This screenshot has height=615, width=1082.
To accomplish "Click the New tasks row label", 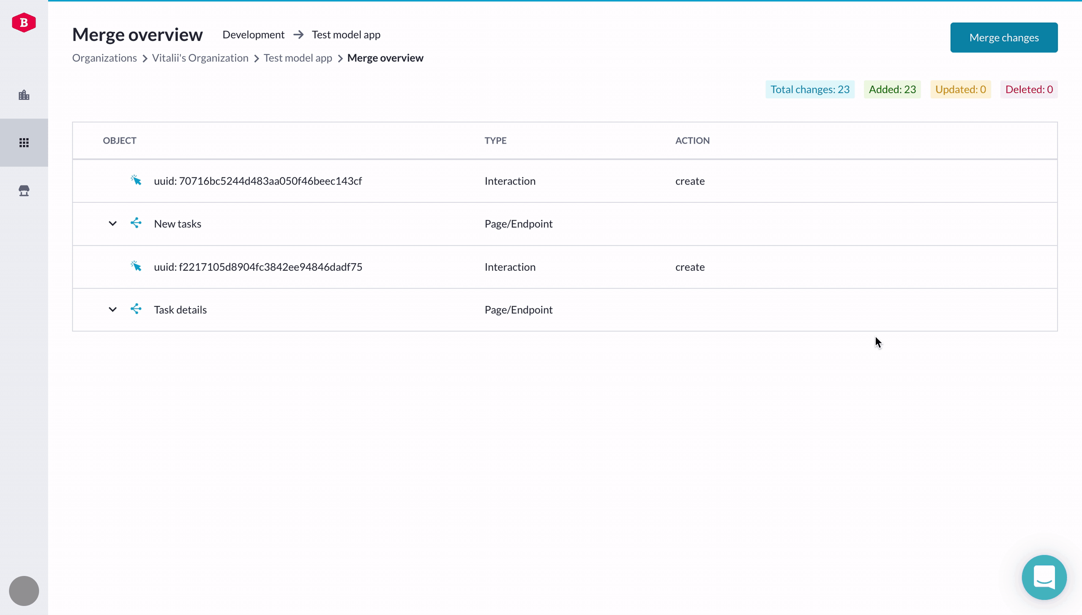I will pyautogui.click(x=178, y=224).
